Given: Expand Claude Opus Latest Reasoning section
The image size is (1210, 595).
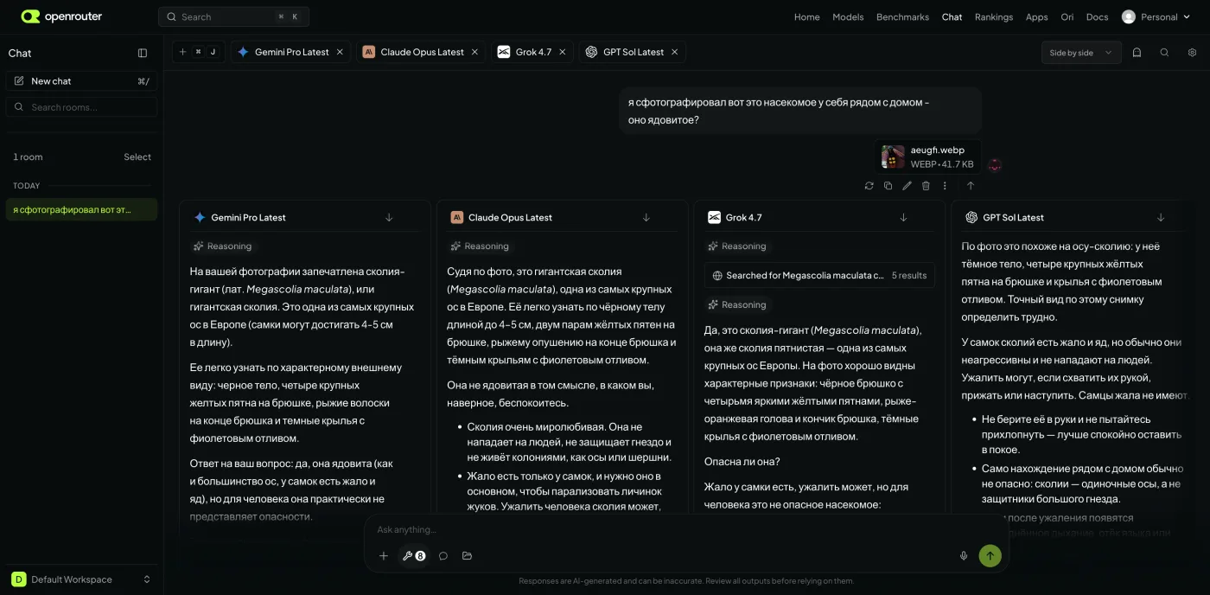Looking at the screenshot, I should pyautogui.click(x=480, y=246).
